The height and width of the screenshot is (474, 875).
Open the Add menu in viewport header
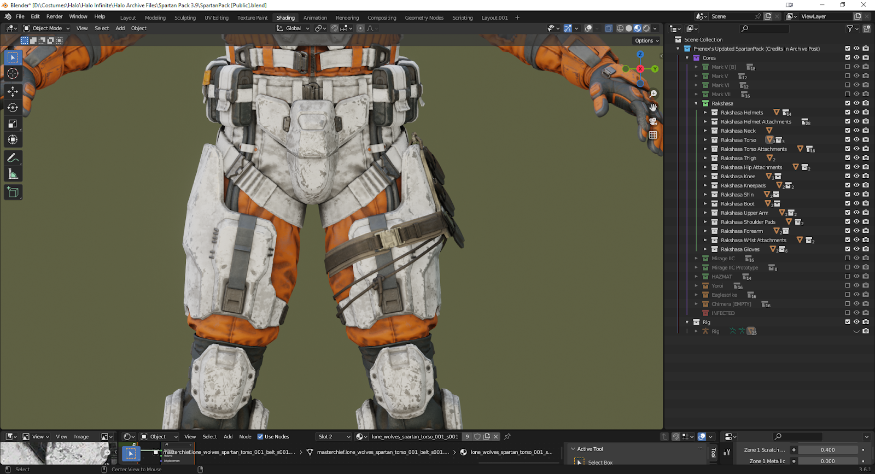coord(120,28)
